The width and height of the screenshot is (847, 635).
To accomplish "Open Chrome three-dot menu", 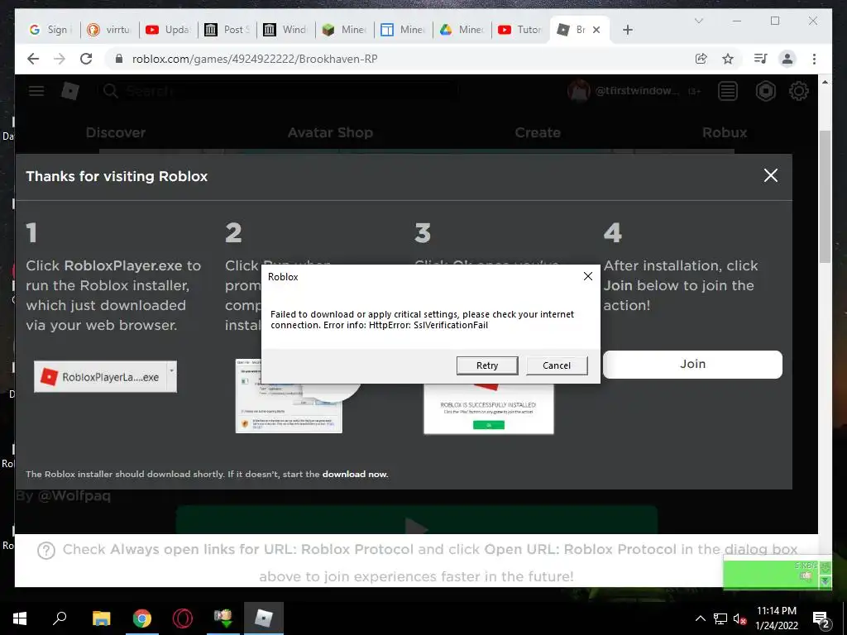I will [x=814, y=59].
